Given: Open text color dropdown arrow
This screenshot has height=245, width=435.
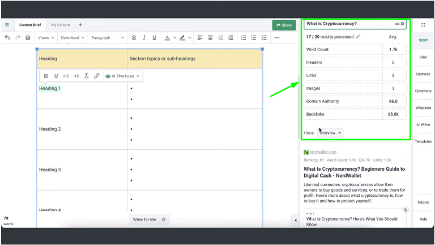Looking at the screenshot, I should (174, 37).
